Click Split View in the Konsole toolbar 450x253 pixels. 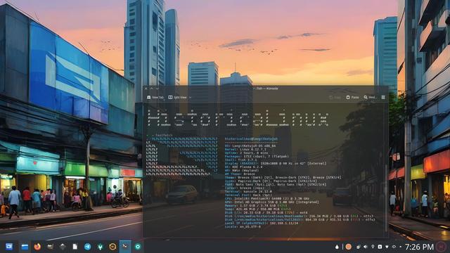click(x=178, y=98)
